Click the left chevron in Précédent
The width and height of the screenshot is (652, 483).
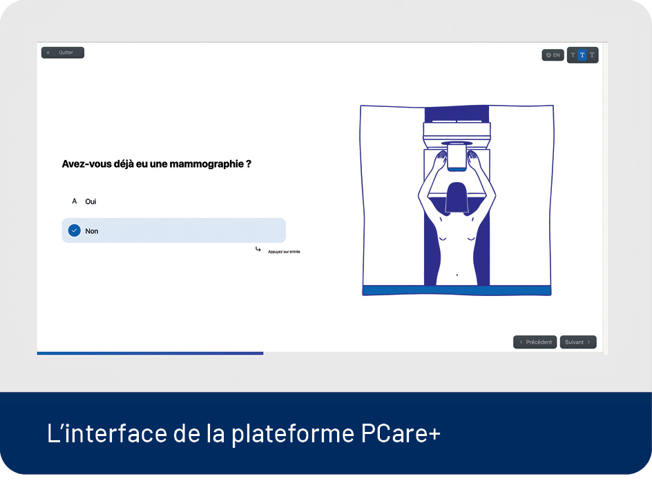point(521,342)
